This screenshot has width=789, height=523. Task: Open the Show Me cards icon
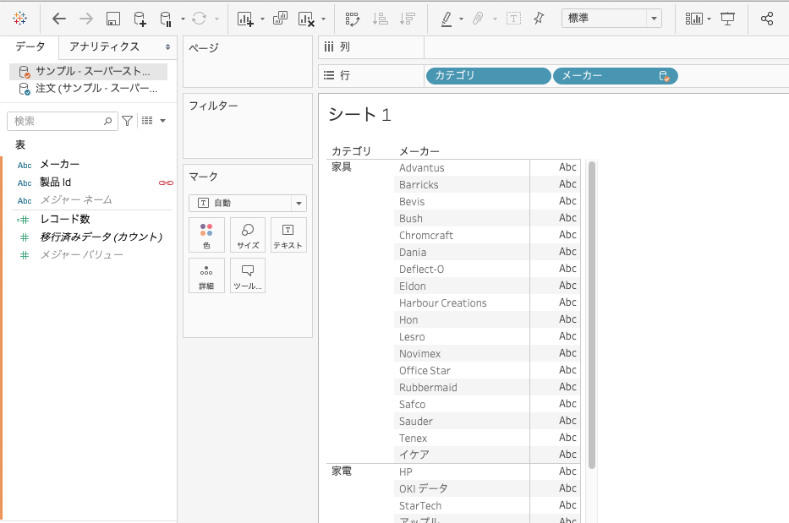pyautogui.click(x=694, y=19)
